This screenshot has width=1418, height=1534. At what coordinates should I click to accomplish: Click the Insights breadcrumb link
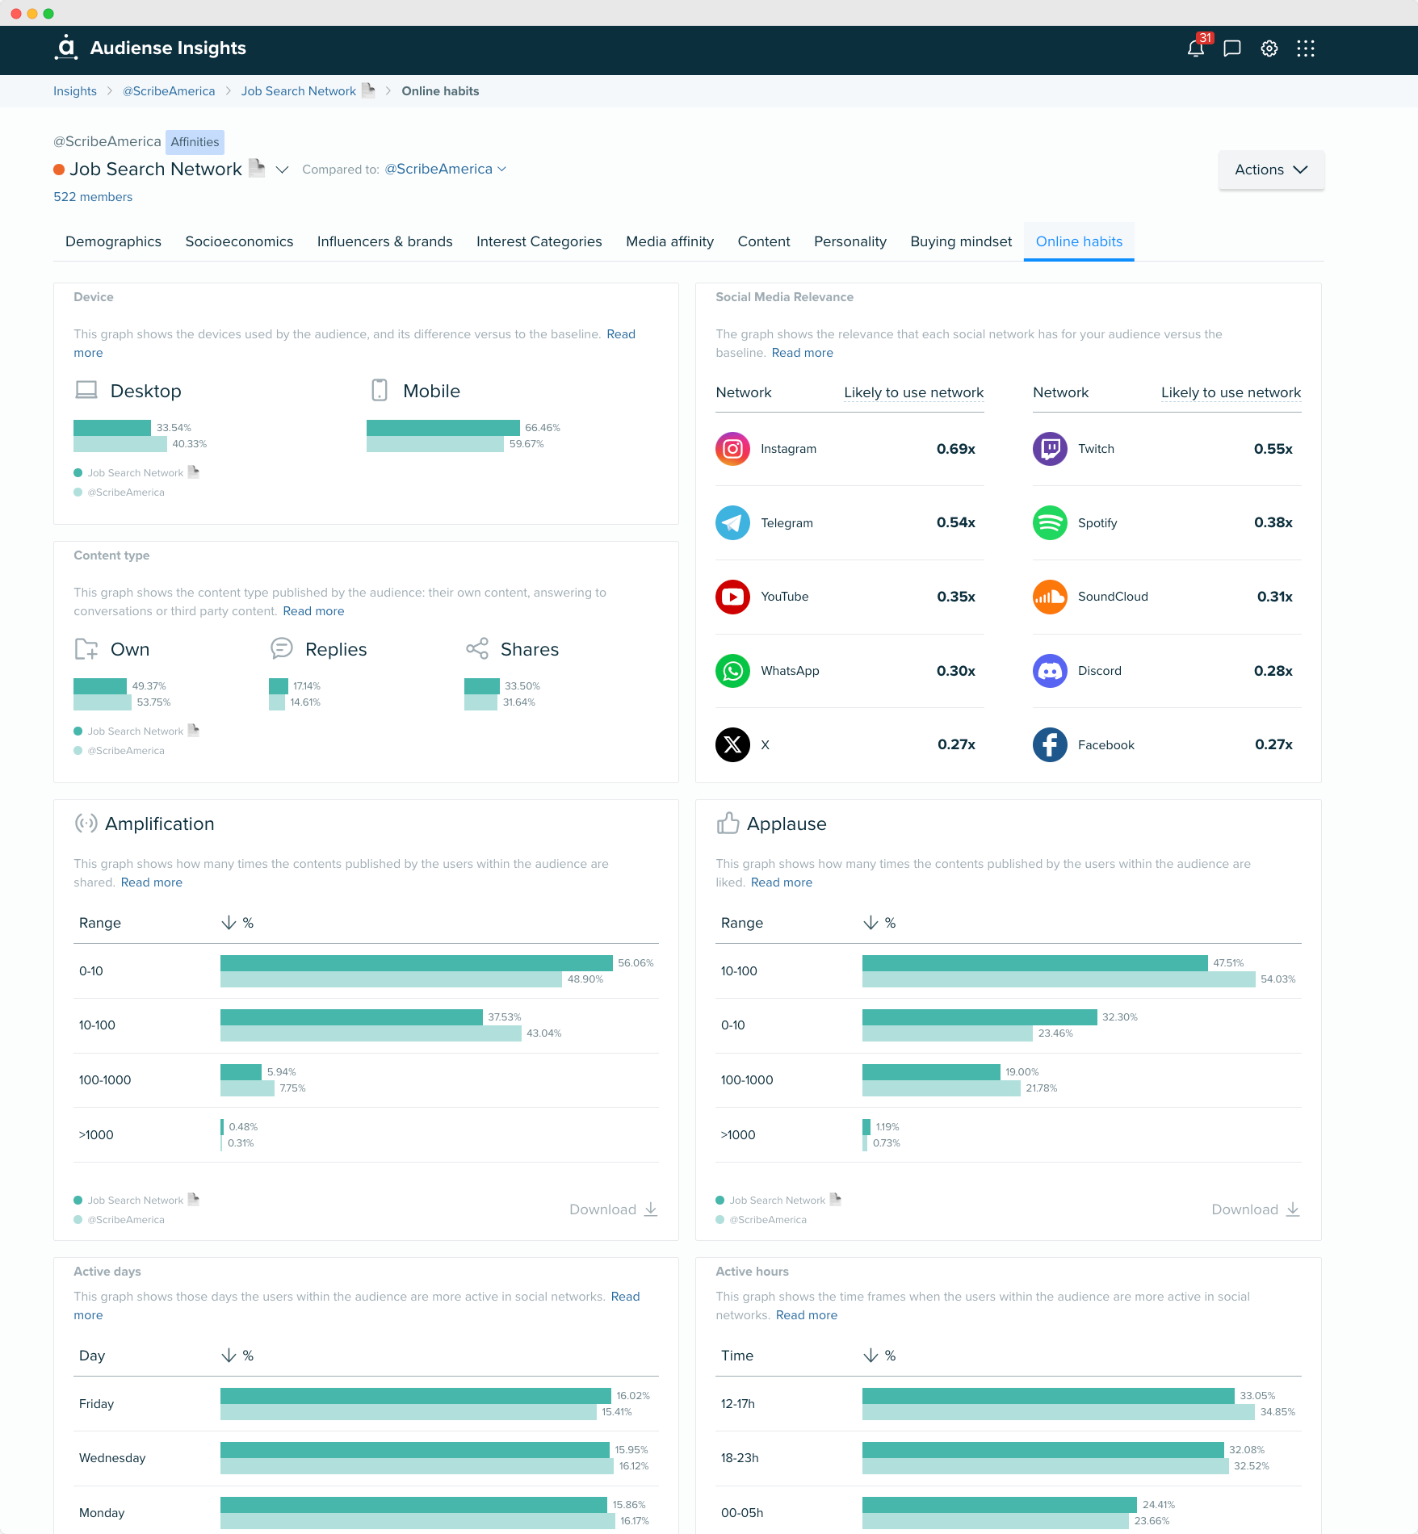pos(75,91)
